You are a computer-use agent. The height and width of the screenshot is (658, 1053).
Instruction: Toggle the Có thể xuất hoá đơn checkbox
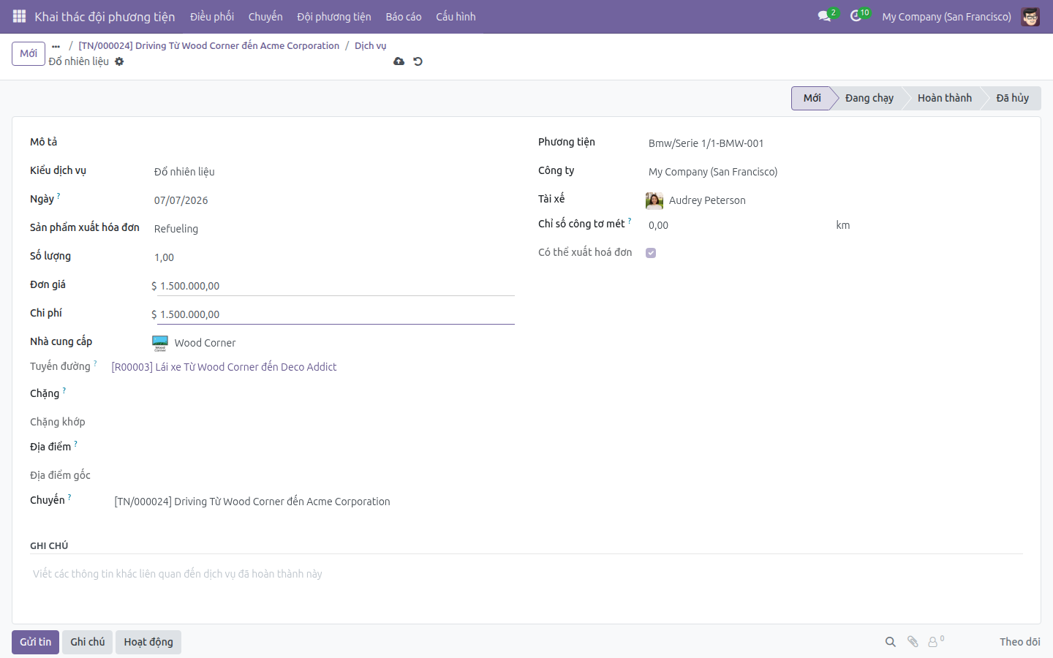point(651,253)
